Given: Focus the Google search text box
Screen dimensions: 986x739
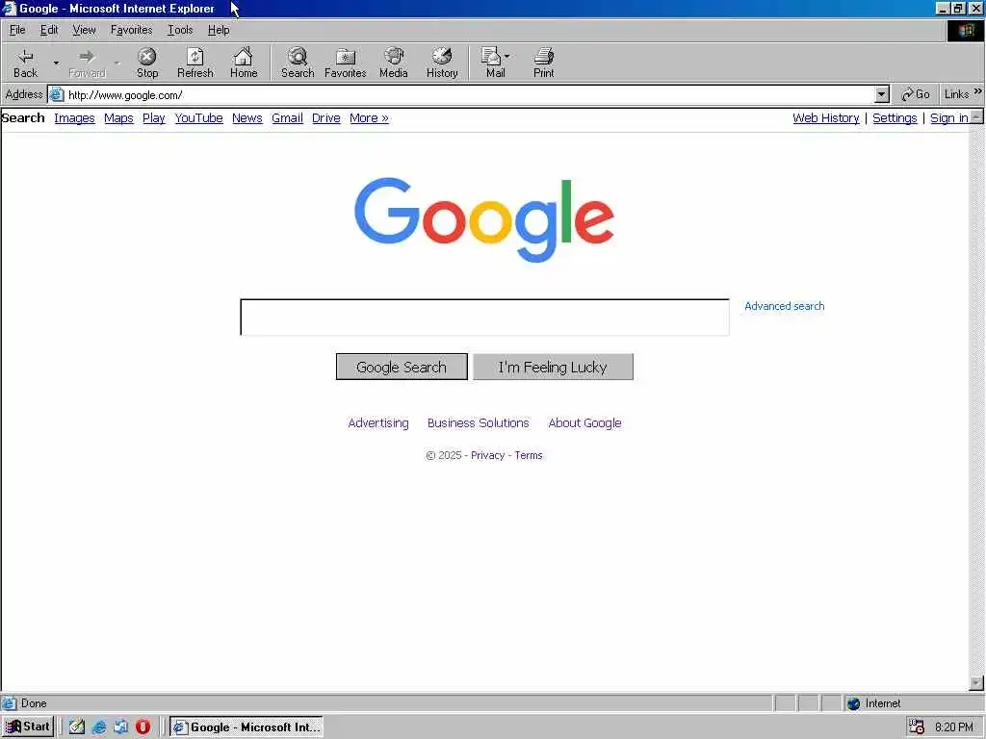Looking at the screenshot, I should point(485,318).
